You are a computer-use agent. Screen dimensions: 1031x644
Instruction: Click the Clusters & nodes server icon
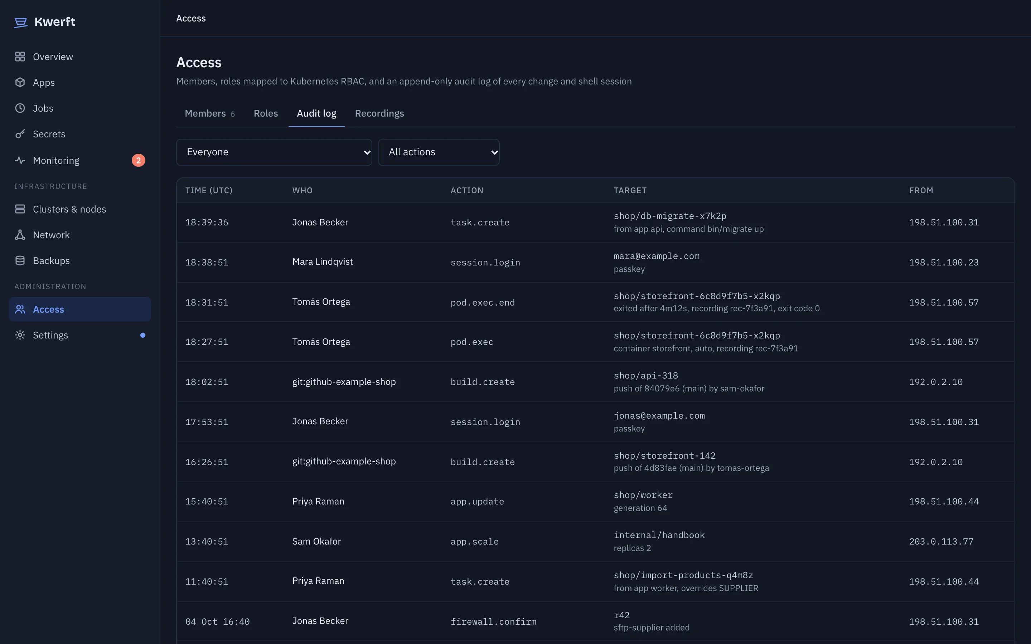coord(20,209)
